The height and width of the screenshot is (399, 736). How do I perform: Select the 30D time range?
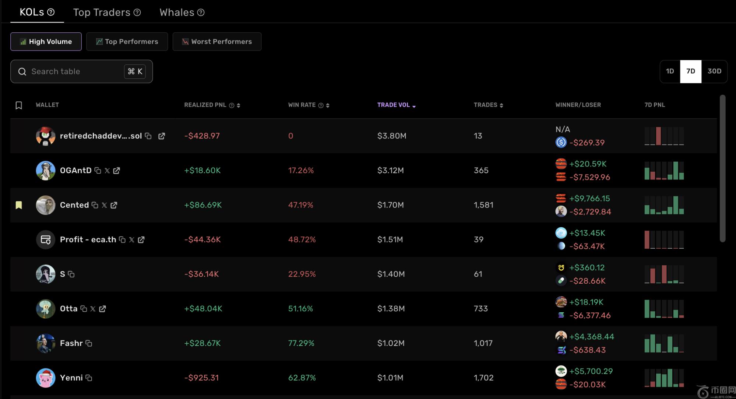click(x=714, y=71)
